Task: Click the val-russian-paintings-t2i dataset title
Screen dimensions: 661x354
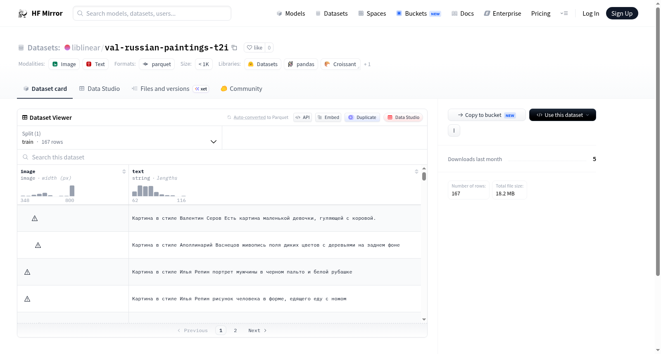Action: 166,48
